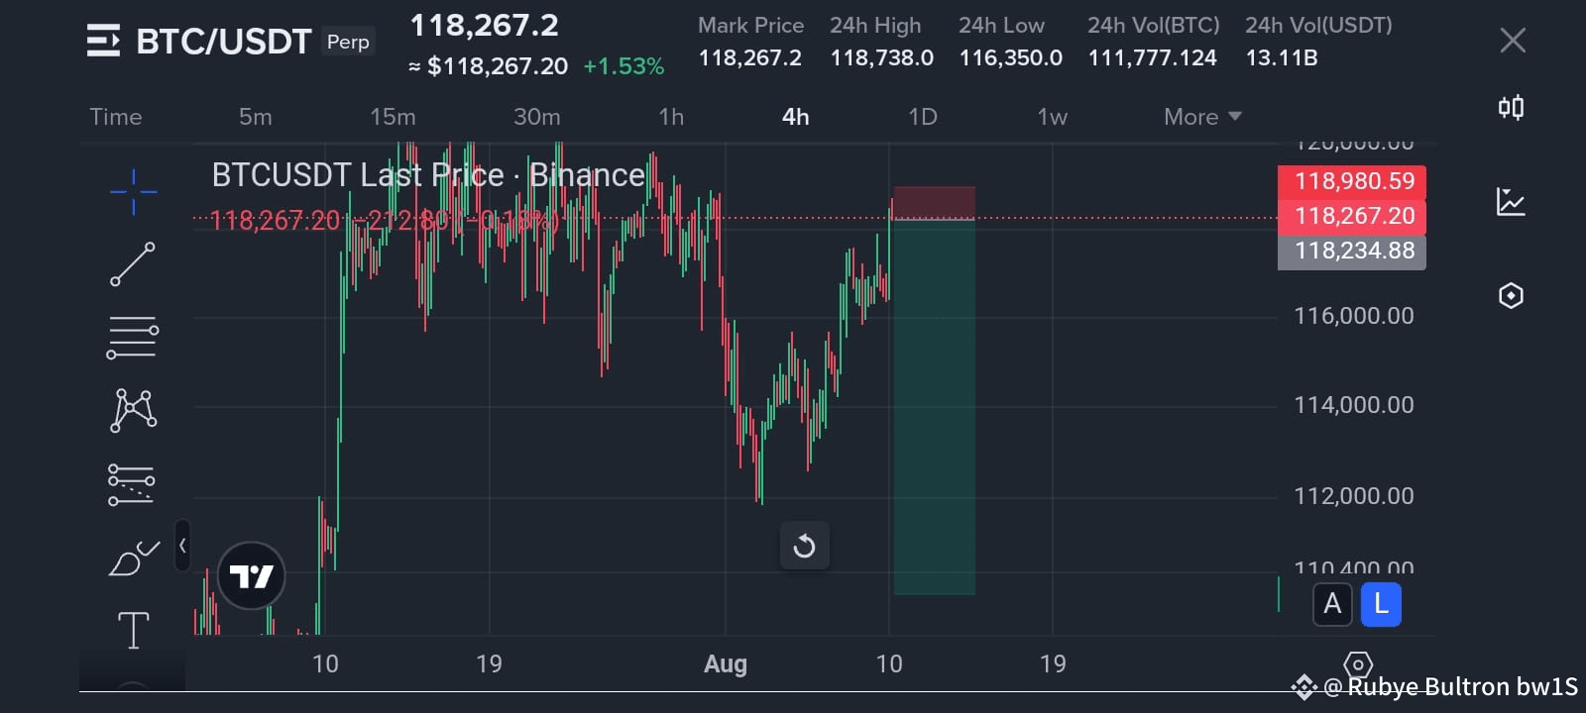
Task: Open the long/short position forecasting tool
Action: (131, 484)
